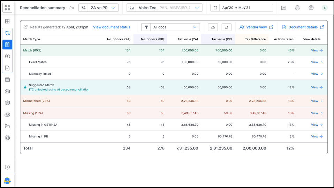Image resolution: width=334 pixels, height=188 pixels.
Task: Click View link for Missing in PR row
Action: coord(317,136)
